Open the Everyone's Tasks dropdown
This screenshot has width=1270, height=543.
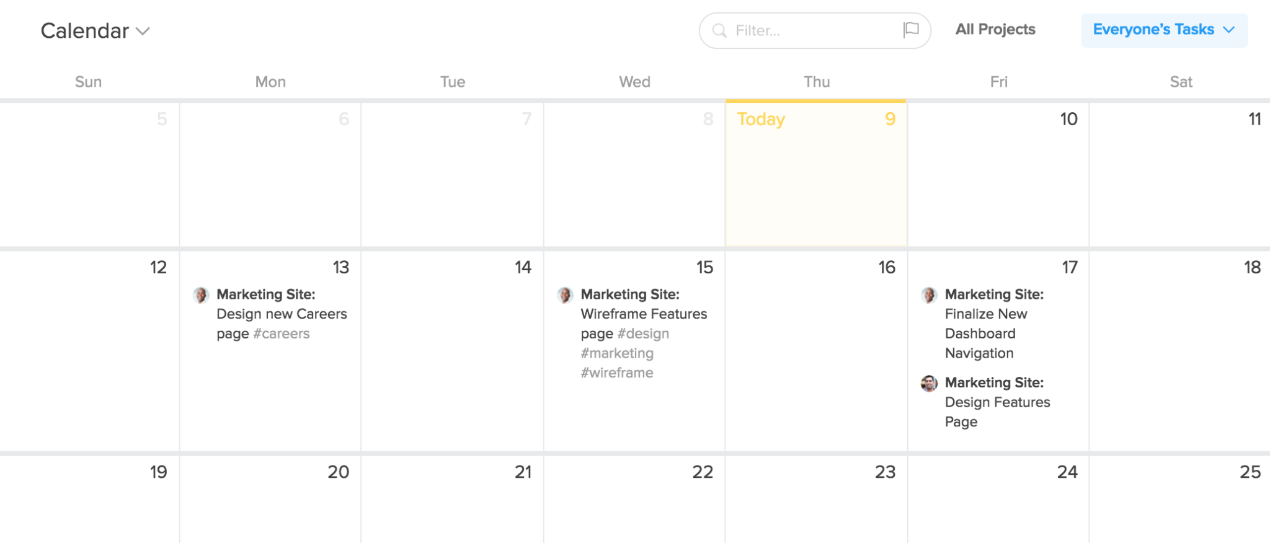(x=1164, y=30)
